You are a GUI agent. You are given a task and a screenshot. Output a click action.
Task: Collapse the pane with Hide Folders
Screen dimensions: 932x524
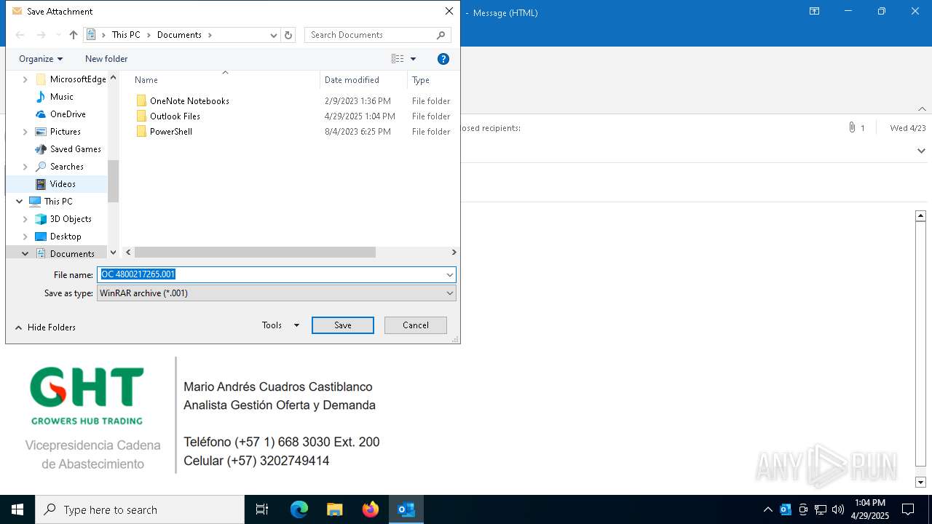(x=45, y=327)
